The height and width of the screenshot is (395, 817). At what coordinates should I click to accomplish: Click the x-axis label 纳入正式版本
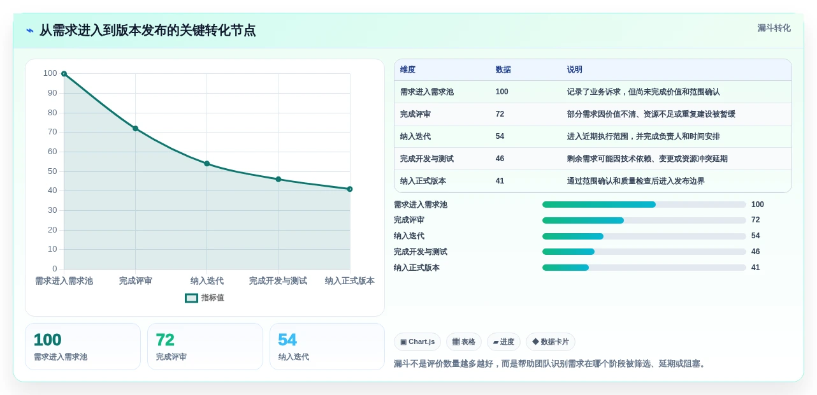click(350, 281)
